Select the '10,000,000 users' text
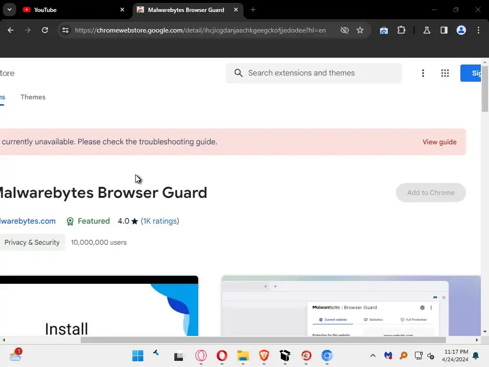489x367 pixels. 98,242
